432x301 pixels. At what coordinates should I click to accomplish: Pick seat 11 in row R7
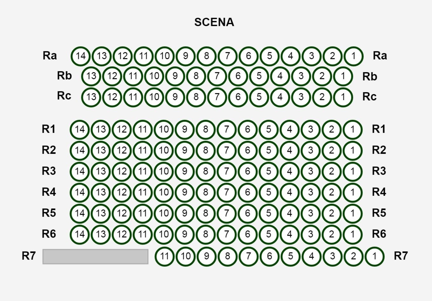click(164, 256)
